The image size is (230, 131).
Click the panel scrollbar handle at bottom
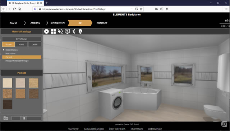[24, 118]
